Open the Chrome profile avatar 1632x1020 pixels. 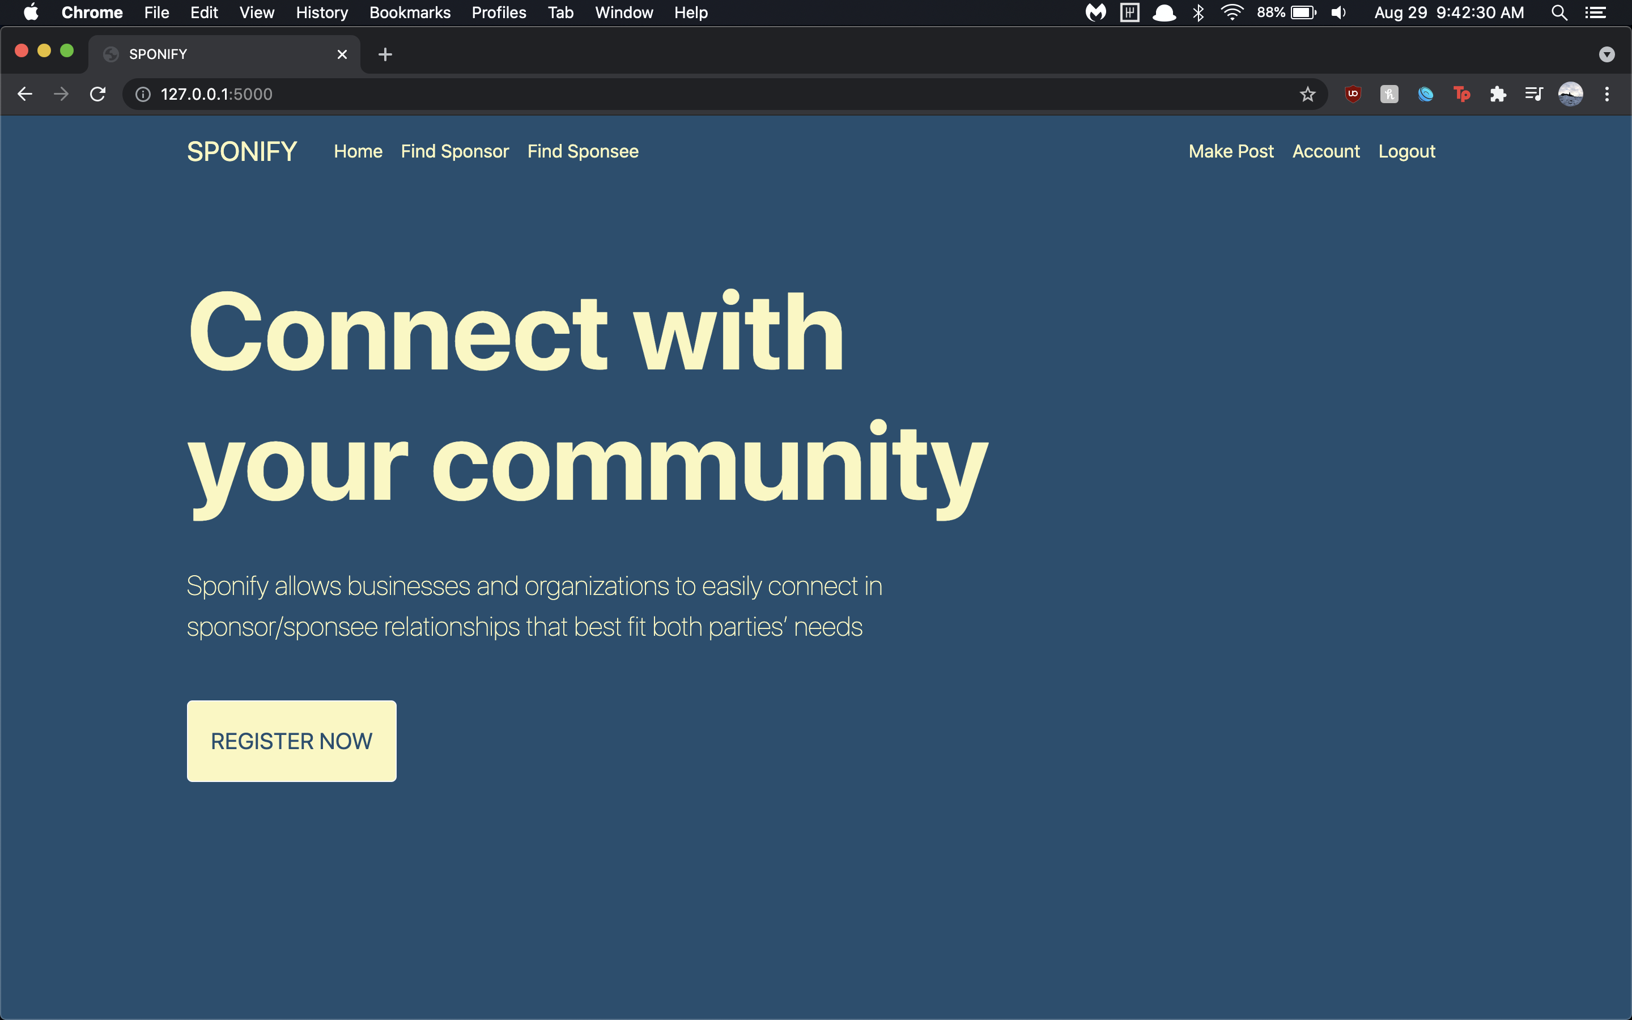point(1570,93)
